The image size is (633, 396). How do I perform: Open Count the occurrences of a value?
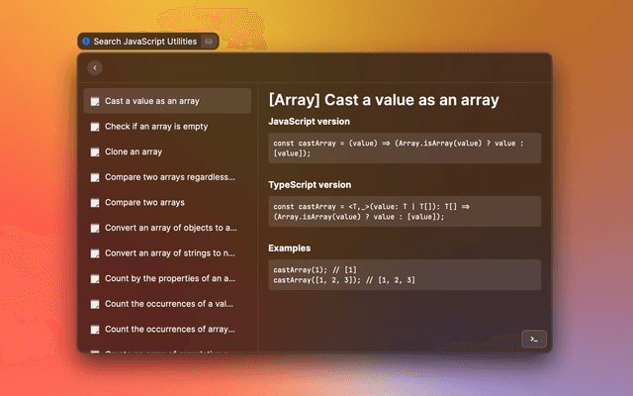point(170,304)
